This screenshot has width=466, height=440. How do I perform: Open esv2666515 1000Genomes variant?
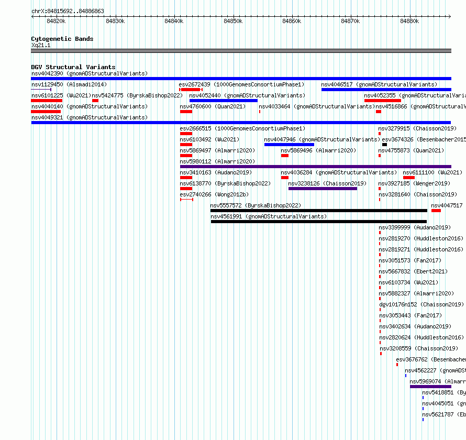pos(242,128)
